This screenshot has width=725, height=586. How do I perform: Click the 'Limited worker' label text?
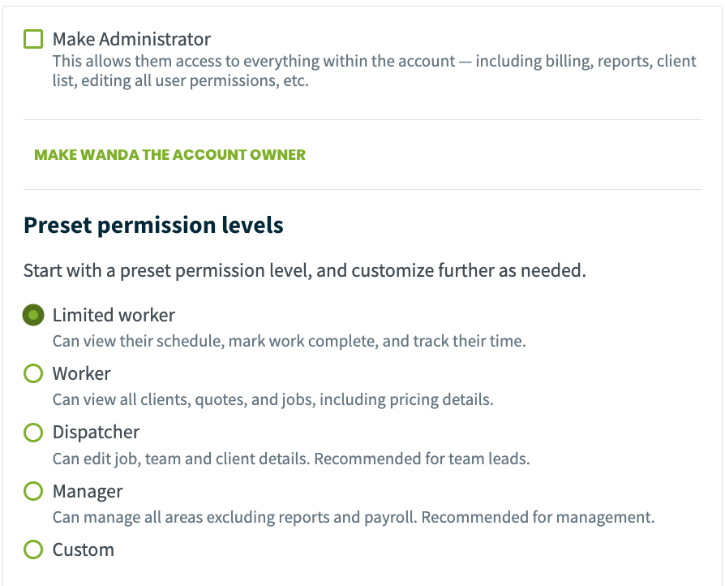114,315
